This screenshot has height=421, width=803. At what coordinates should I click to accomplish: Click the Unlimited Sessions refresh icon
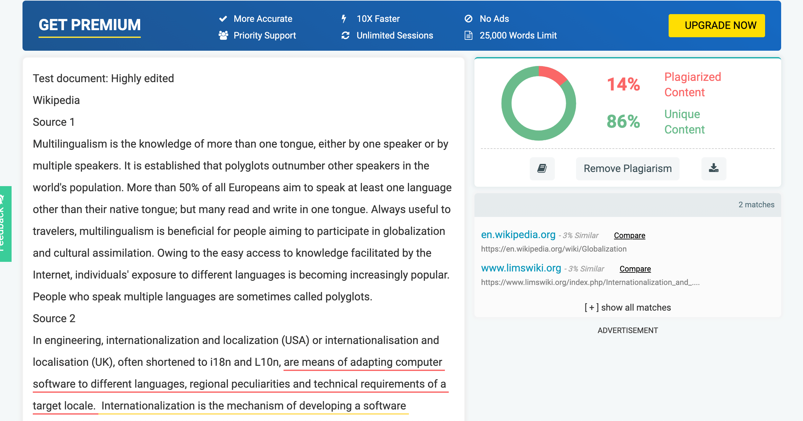point(345,35)
